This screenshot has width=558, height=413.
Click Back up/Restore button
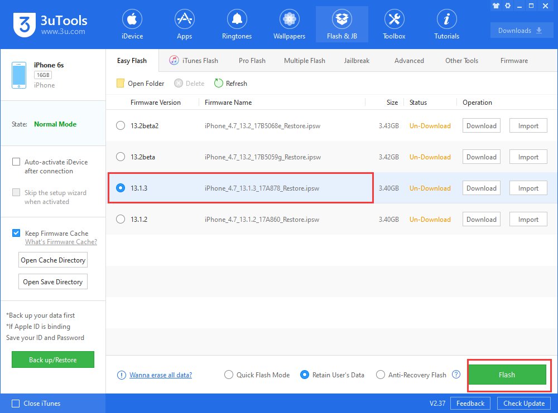click(52, 359)
